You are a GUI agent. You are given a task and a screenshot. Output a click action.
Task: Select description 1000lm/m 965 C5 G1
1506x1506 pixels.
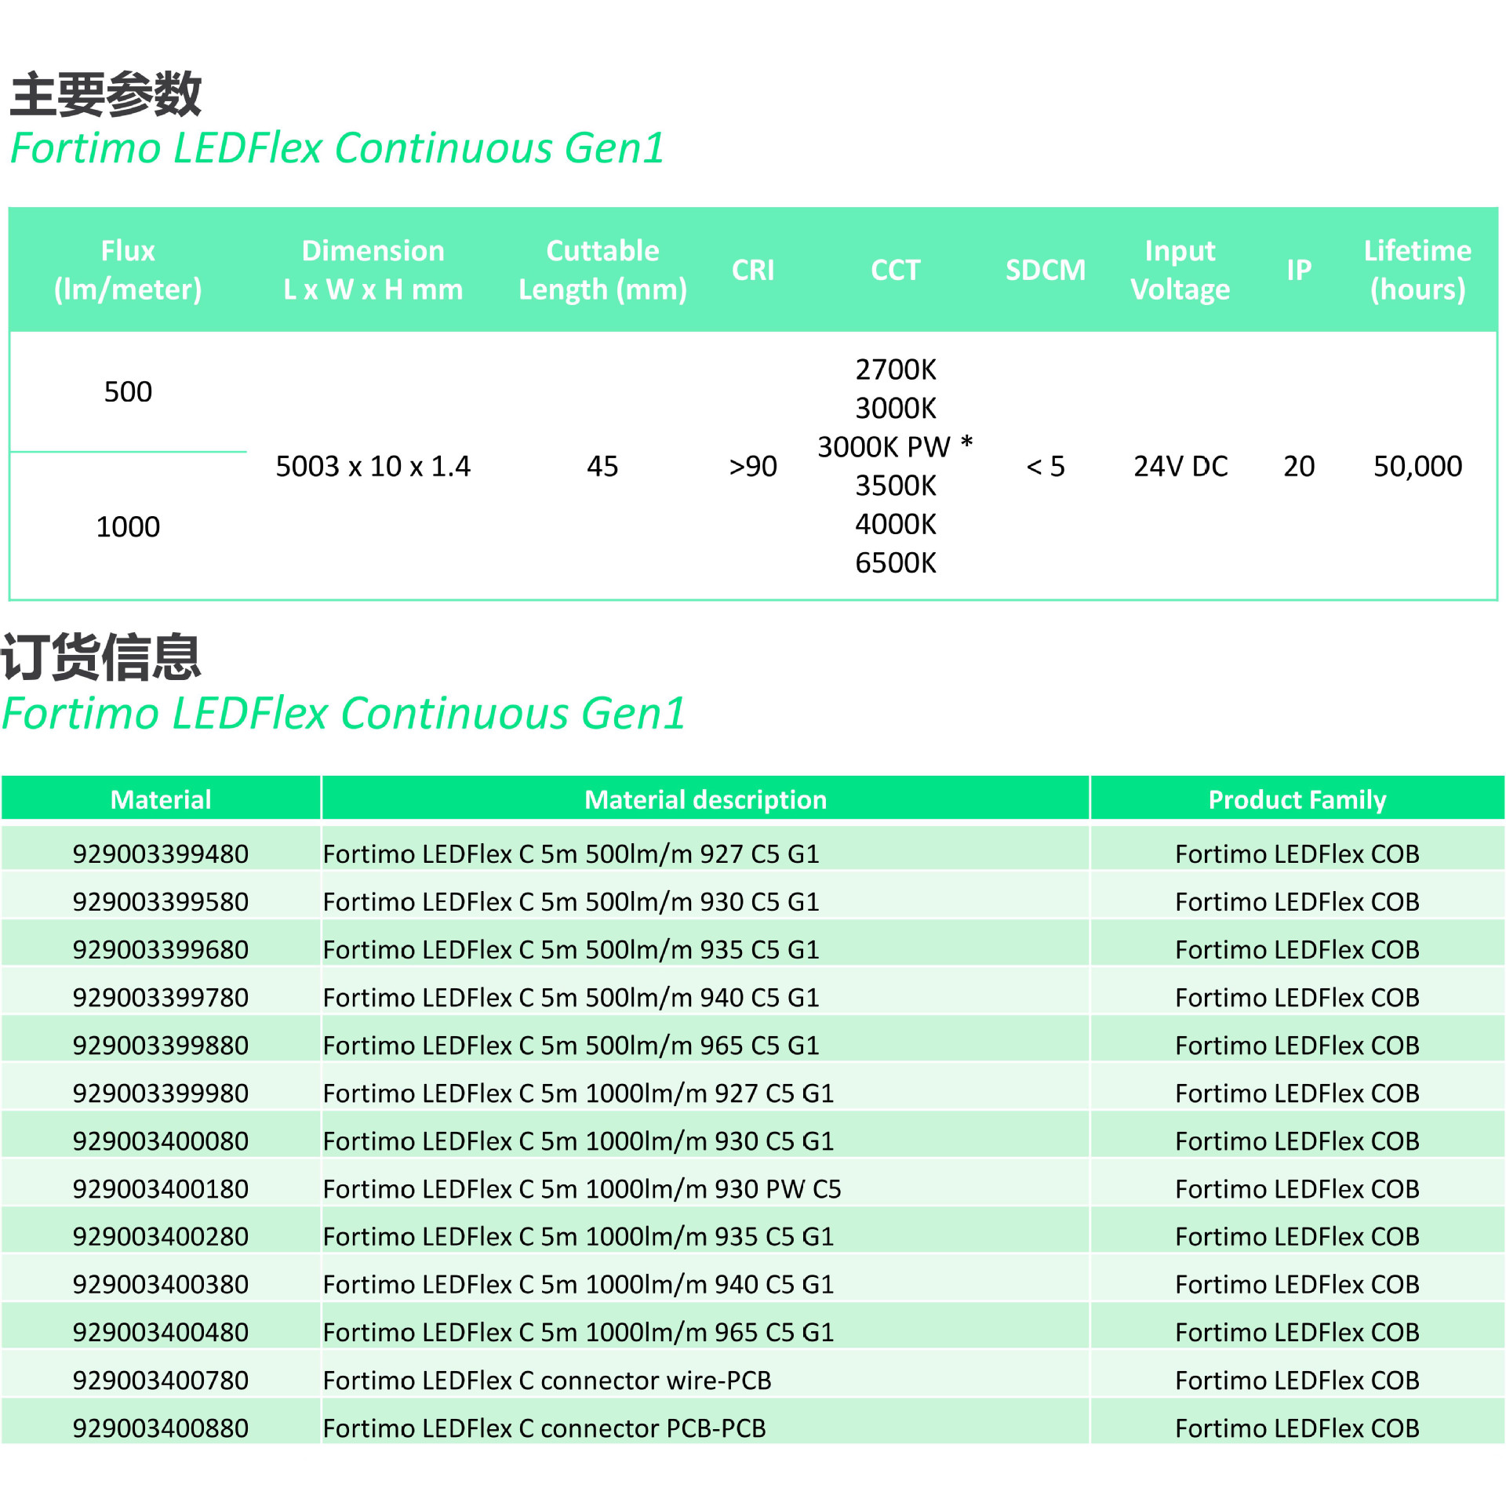579,1332
